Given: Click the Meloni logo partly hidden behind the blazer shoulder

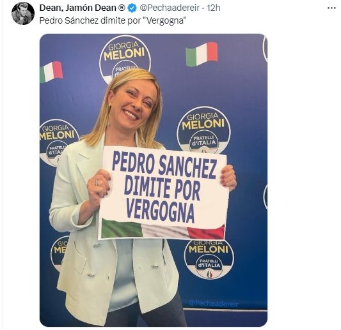Looking at the screenshot, I should click(57, 142).
